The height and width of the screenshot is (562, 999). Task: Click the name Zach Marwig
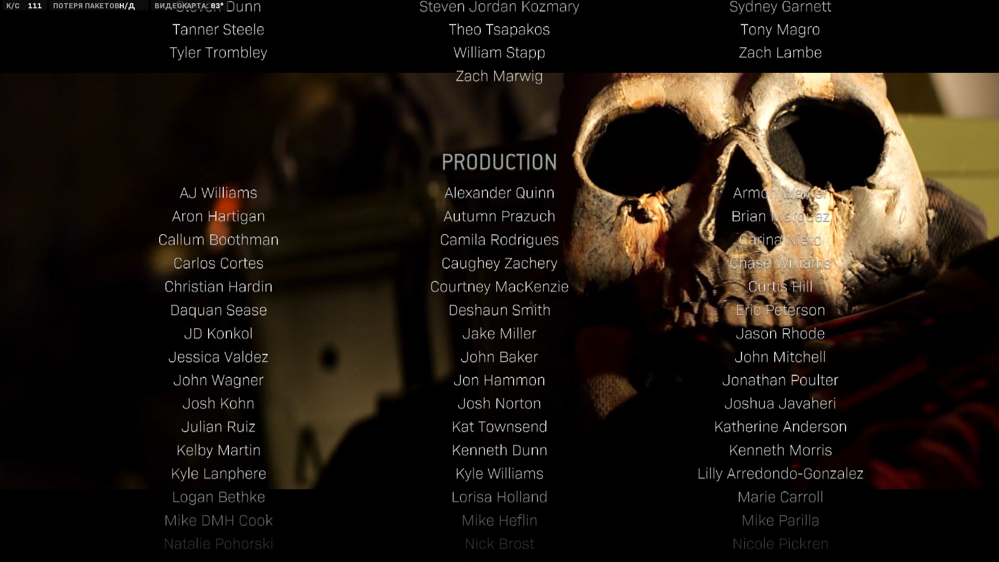click(x=499, y=76)
